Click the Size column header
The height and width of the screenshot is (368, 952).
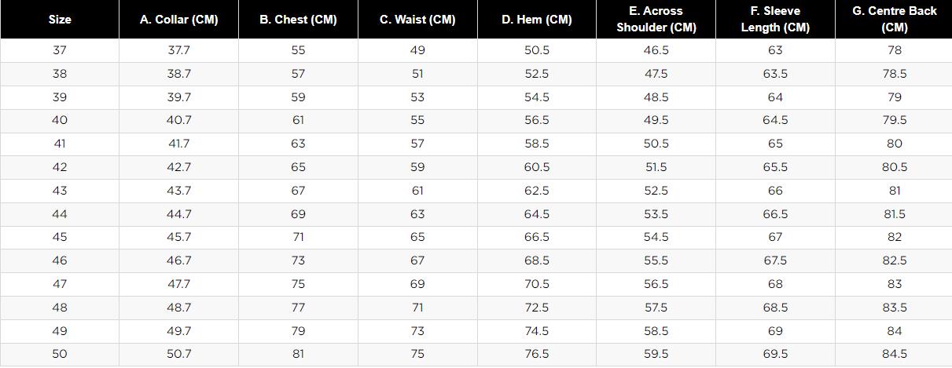click(60, 20)
